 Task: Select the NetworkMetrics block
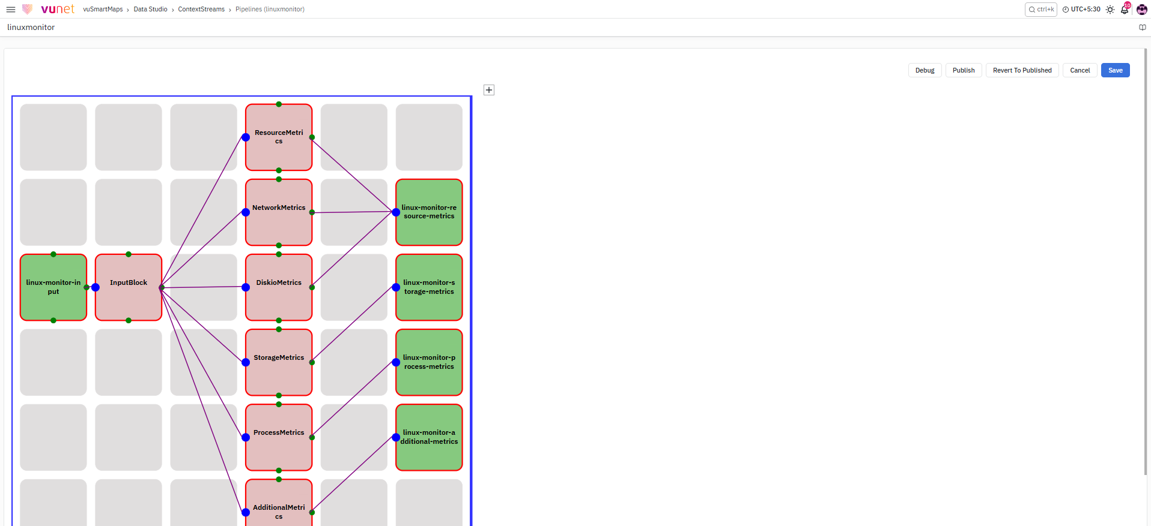tap(279, 212)
